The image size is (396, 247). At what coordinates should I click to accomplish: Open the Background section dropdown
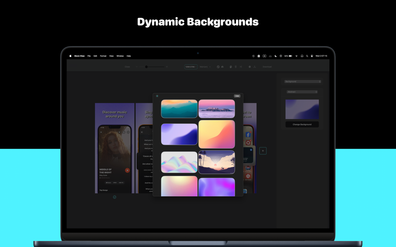coord(303,81)
